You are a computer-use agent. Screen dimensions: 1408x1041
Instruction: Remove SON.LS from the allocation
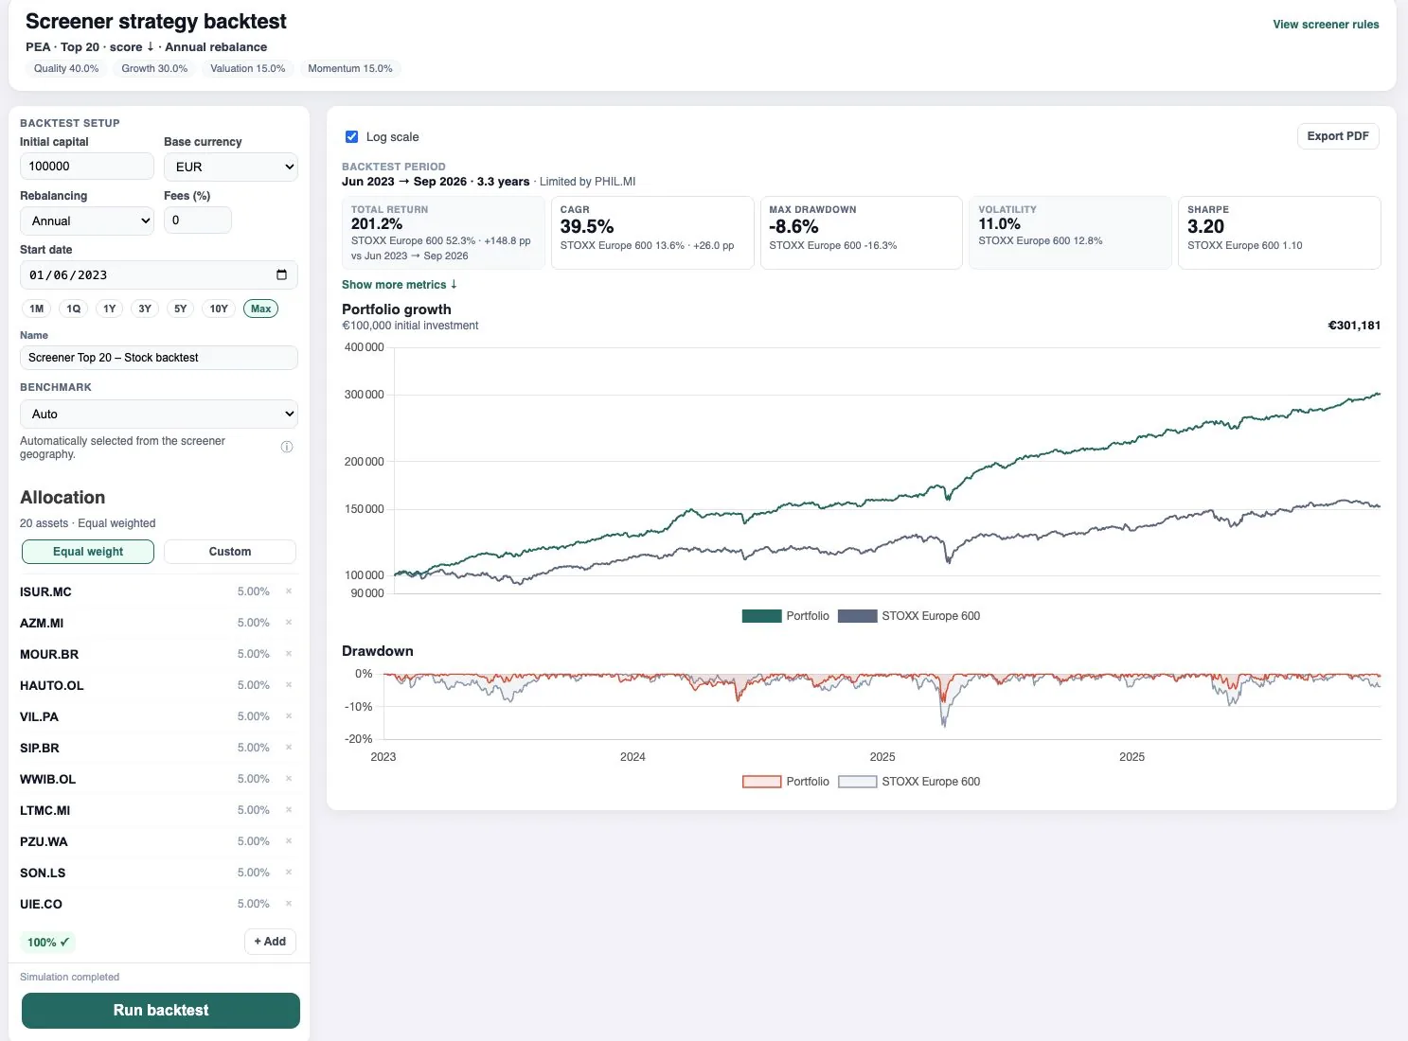(289, 873)
